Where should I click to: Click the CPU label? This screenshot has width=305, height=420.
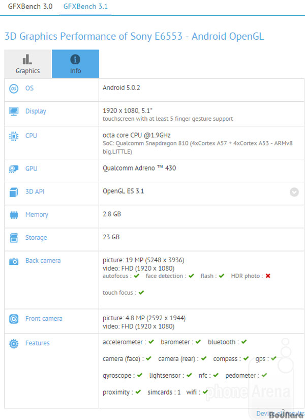point(31,135)
